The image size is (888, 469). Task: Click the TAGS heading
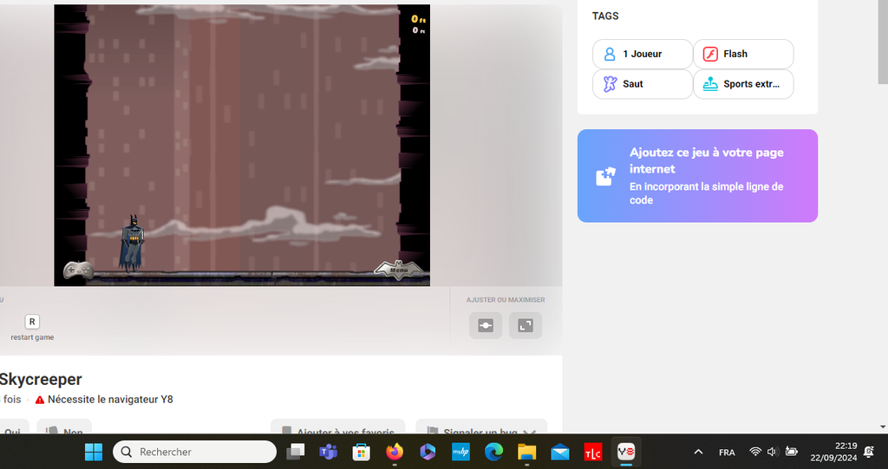coord(605,16)
